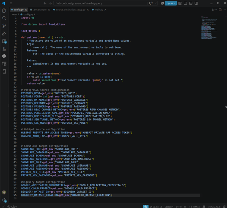Open the hamburger application menu

tap(11, 3)
